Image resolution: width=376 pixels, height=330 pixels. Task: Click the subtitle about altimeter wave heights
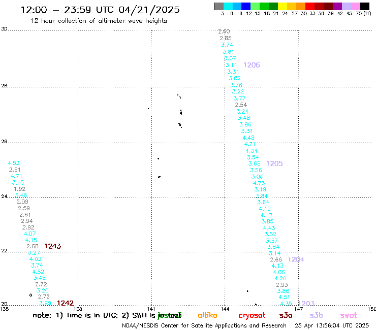[x=99, y=21]
